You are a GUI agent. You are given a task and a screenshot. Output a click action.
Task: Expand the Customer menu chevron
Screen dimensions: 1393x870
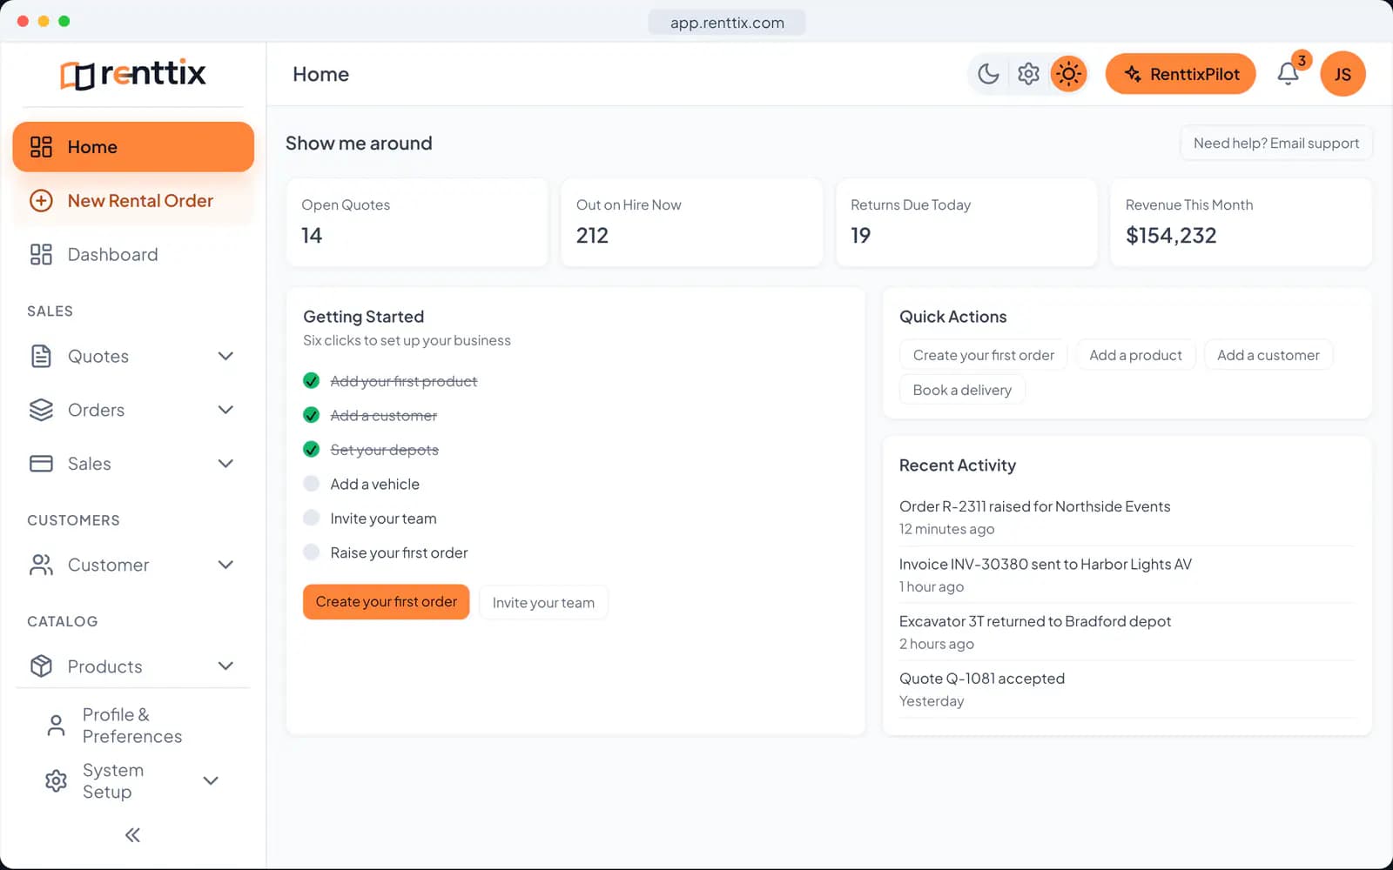(x=225, y=565)
